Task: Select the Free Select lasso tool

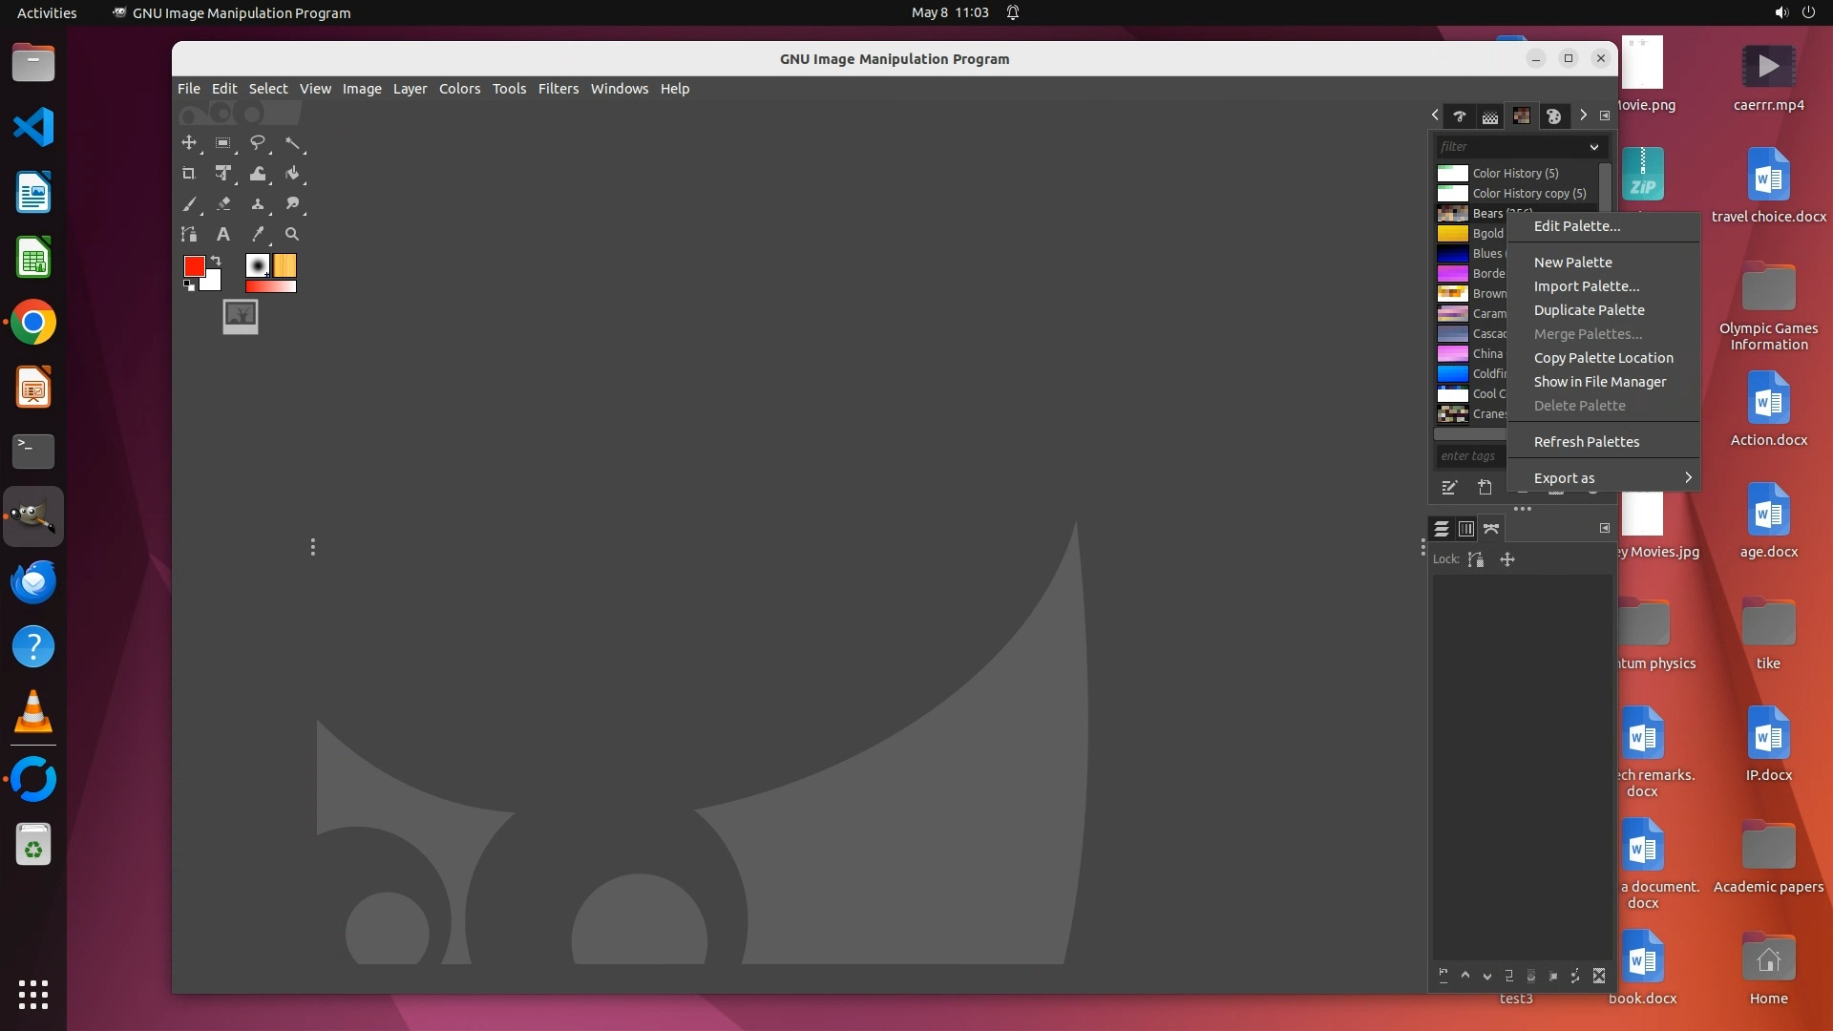Action: (x=258, y=143)
